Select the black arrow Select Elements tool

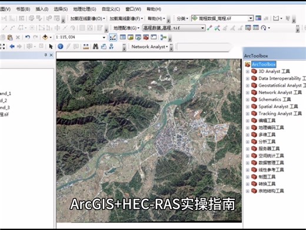tap(51, 47)
